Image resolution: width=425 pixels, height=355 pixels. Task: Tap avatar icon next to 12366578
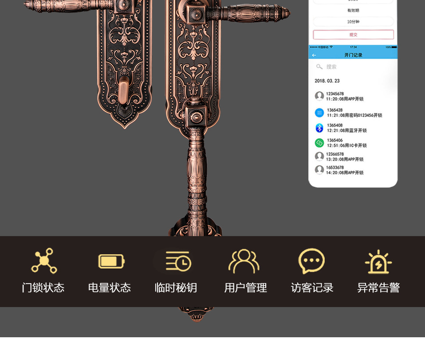[319, 156]
